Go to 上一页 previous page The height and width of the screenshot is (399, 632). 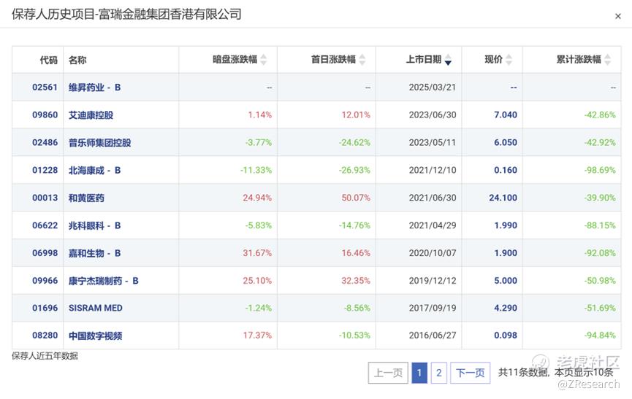point(388,373)
